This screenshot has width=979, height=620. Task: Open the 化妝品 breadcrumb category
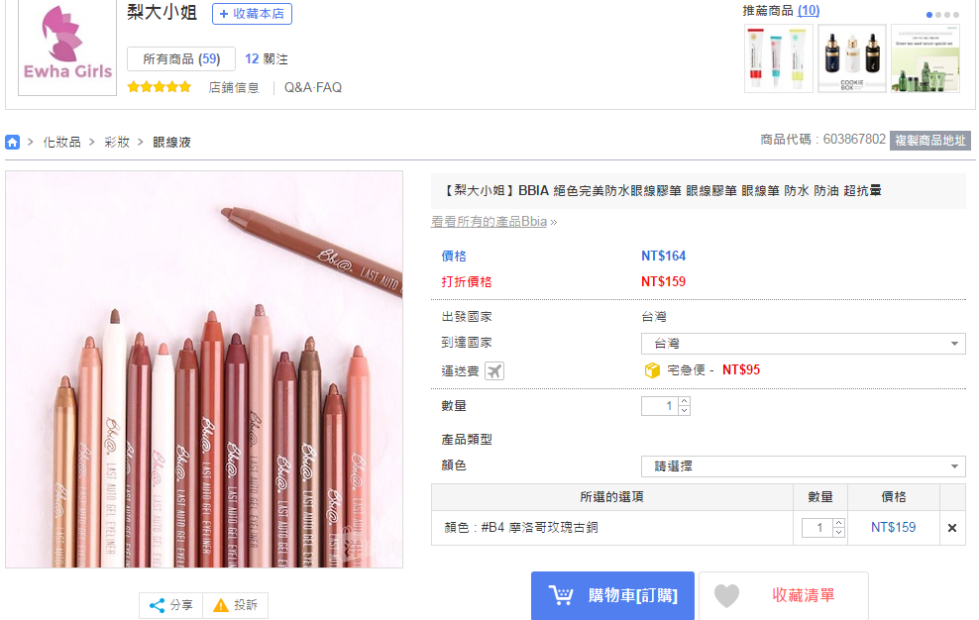(x=61, y=143)
